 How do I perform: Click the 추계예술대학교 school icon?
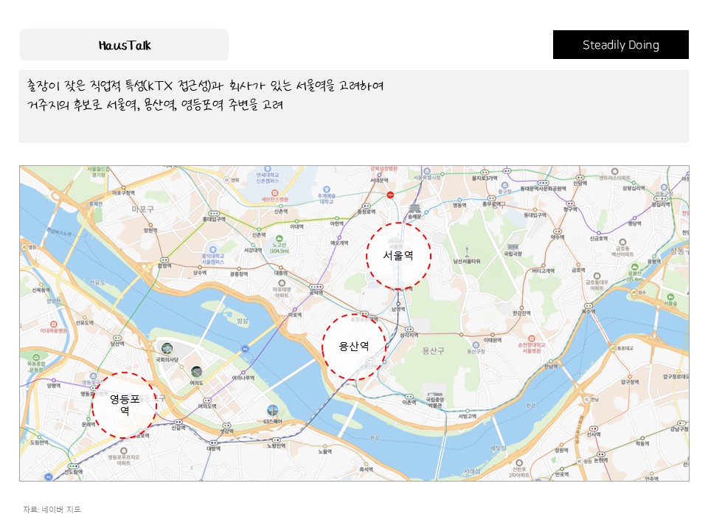tap(327, 190)
